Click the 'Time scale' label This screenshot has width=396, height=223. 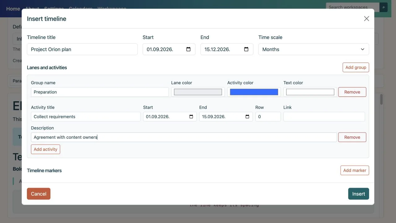(x=270, y=37)
